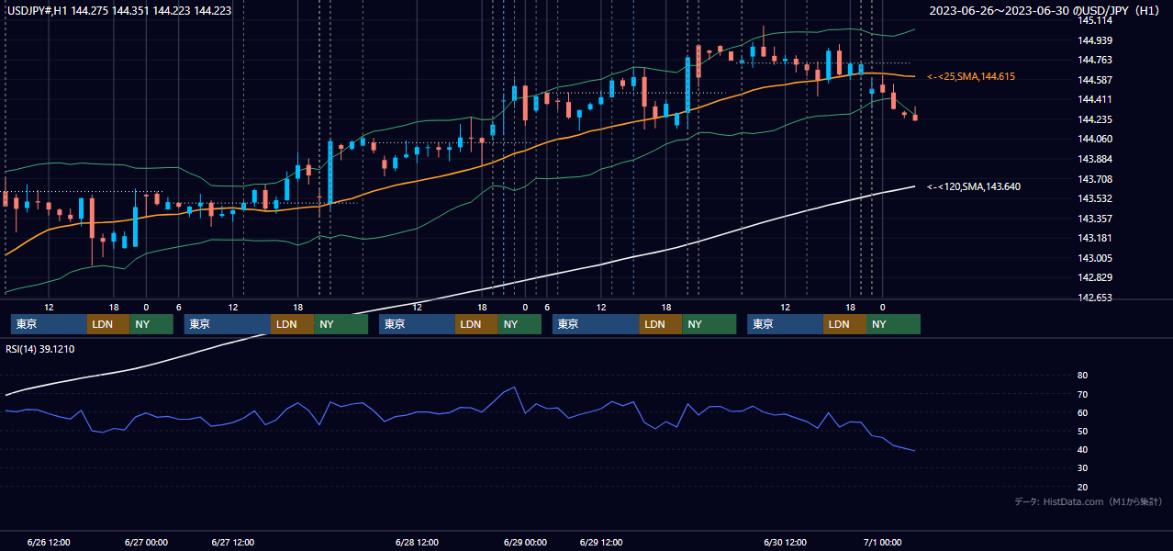Click the 143.005 price axis label
Viewport: 1173px width, 551px height.
click(x=1095, y=258)
